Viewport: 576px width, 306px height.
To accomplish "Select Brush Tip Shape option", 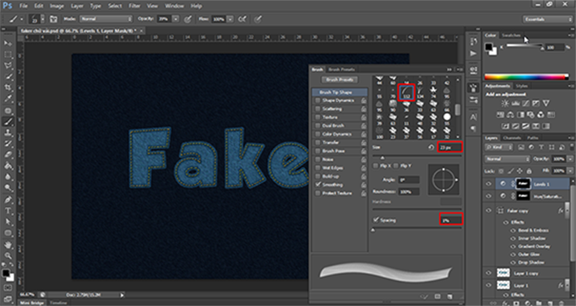I will pos(334,92).
